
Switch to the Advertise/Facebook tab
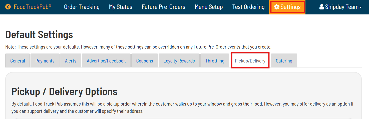tap(106, 61)
